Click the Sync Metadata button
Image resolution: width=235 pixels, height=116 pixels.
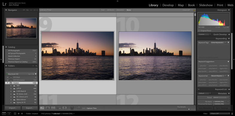(205, 108)
